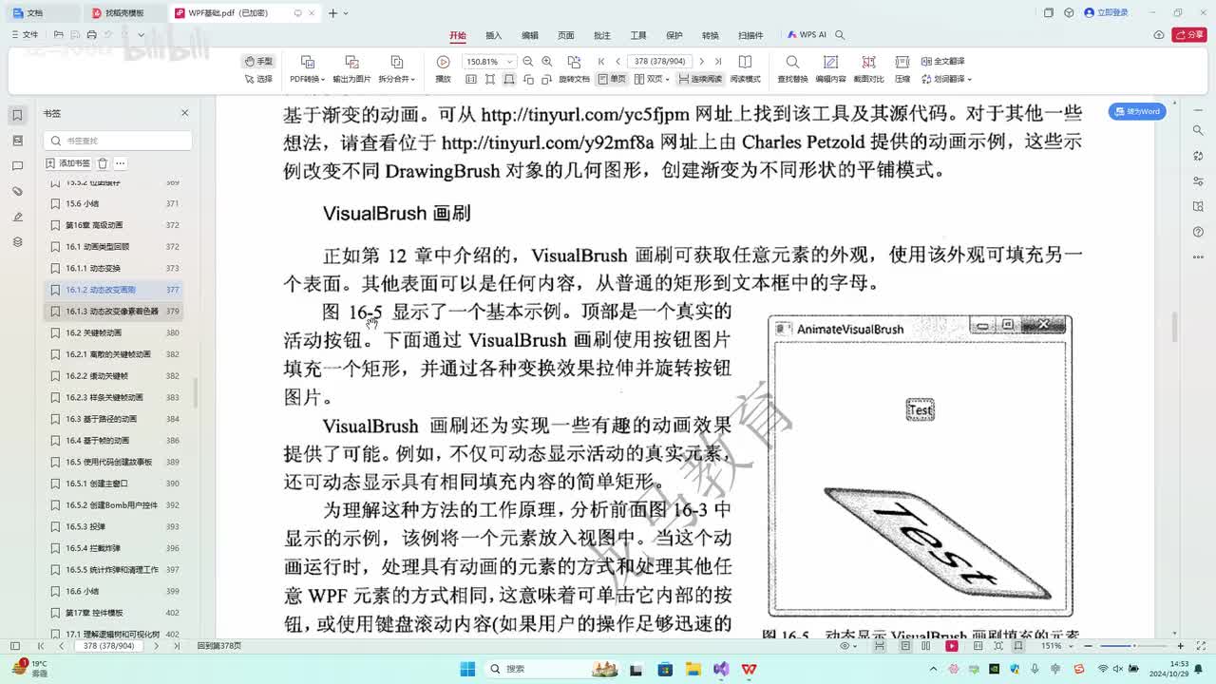The height and width of the screenshot is (684, 1216).
Task: Open 截图对比 screenshot compare
Action: tap(868, 69)
